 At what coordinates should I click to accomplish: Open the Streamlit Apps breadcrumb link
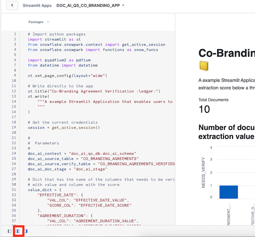coord(37,6)
